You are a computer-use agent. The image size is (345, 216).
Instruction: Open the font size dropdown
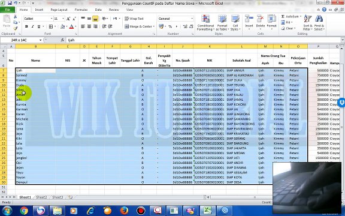tap(63, 19)
